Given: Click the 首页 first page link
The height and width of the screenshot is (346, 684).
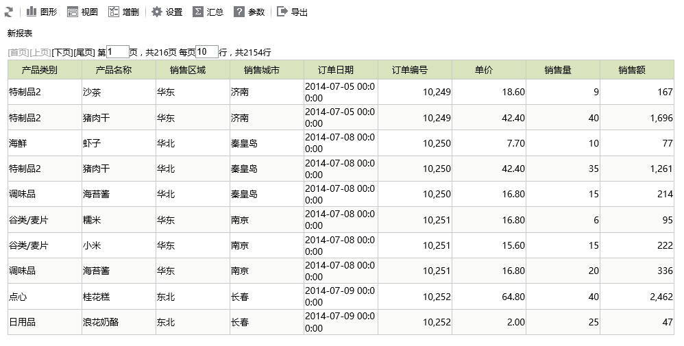Looking at the screenshot, I should coord(19,52).
